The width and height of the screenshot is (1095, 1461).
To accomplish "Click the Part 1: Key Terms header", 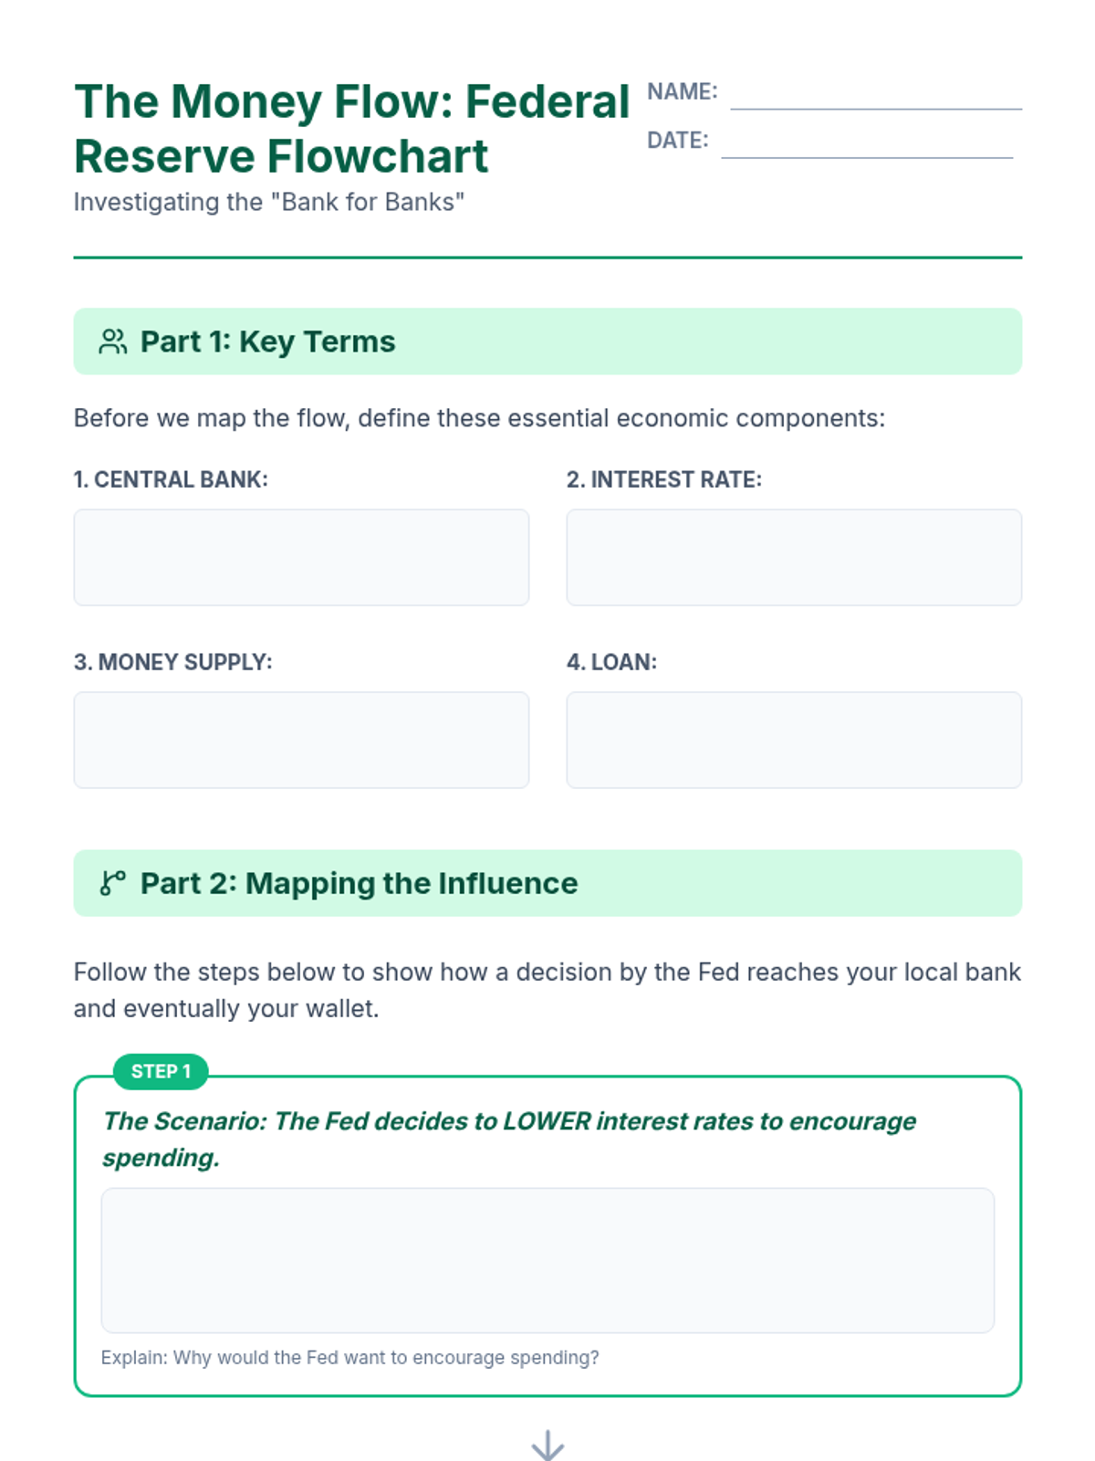I will tap(267, 342).
